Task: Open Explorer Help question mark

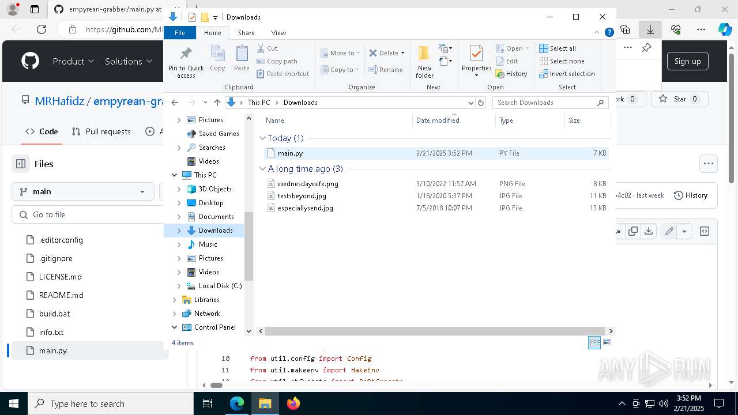Action: pyautogui.click(x=609, y=33)
